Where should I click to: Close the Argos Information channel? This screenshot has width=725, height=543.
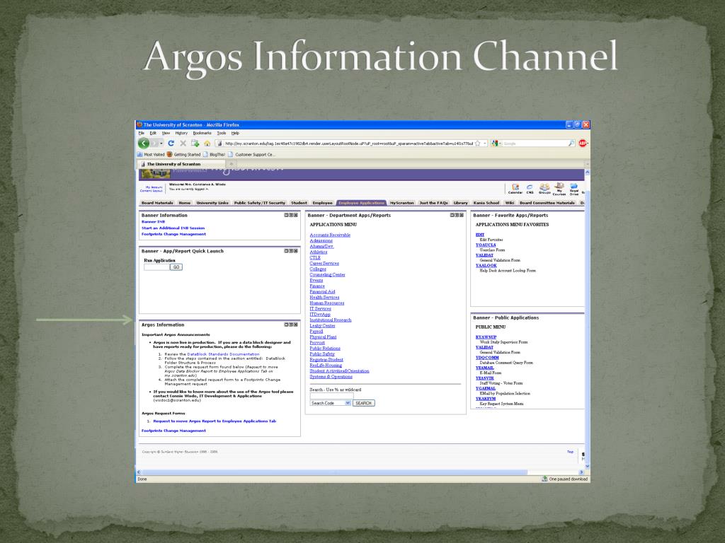click(x=296, y=325)
